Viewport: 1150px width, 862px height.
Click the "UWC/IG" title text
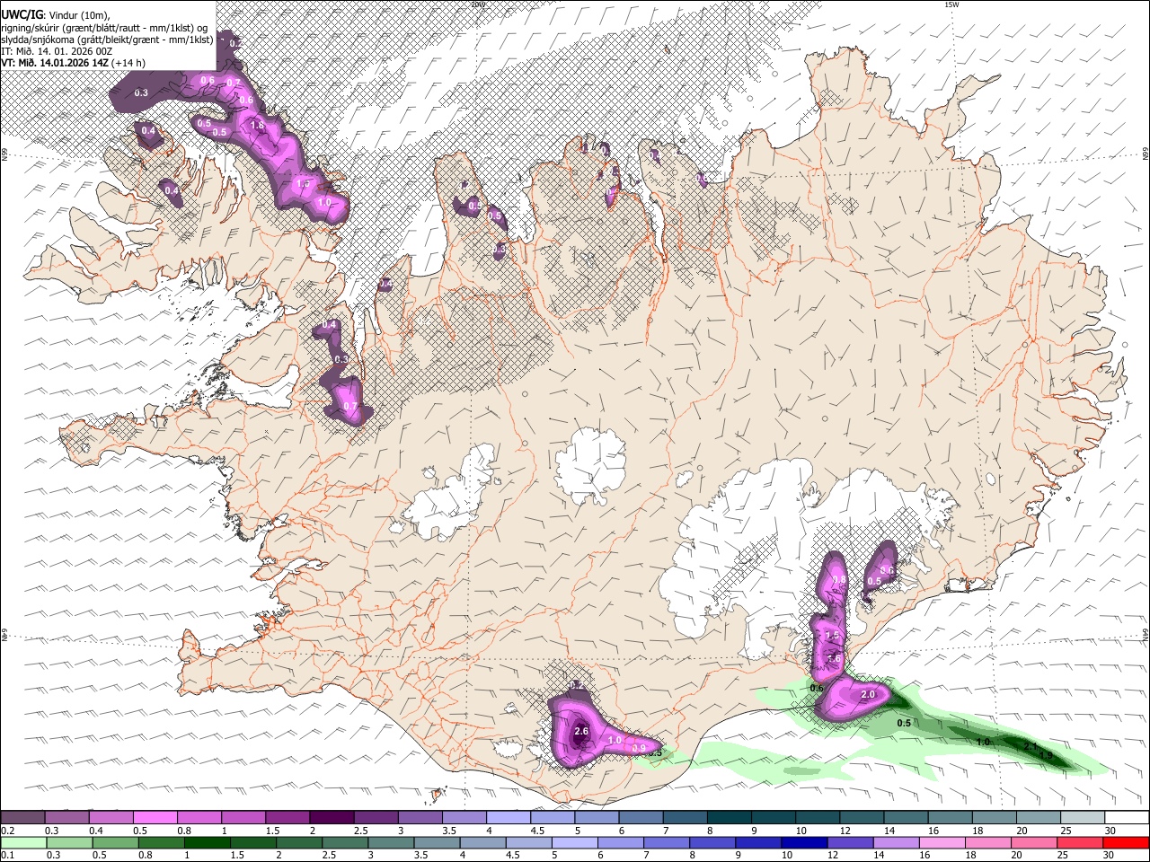point(22,13)
